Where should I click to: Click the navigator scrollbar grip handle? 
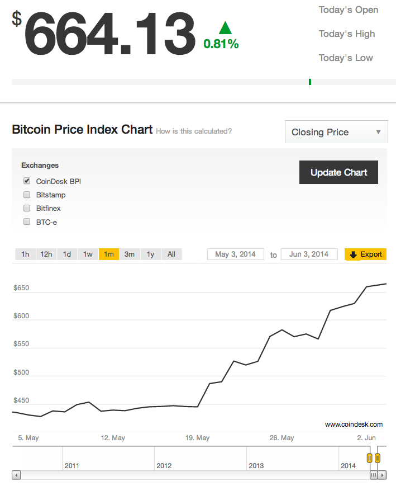pyautogui.click(x=374, y=475)
